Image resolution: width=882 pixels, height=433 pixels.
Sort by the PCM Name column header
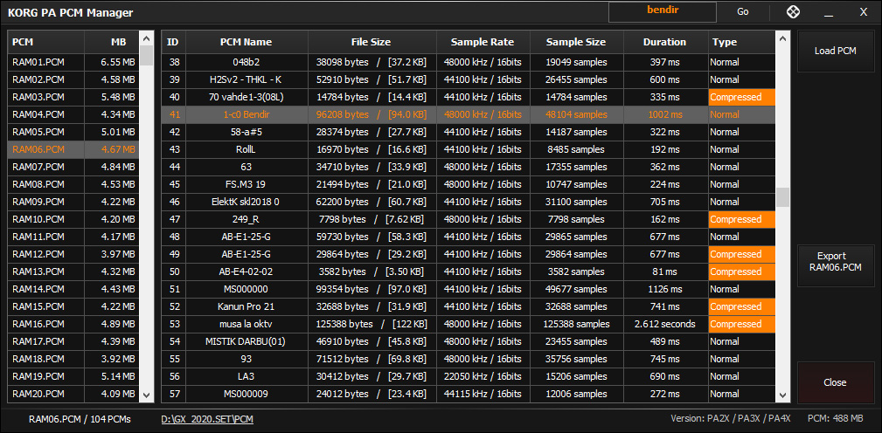pyautogui.click(x=247, y=42)
